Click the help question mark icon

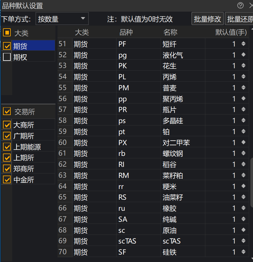pyautogui.click(x=240, y=5)
